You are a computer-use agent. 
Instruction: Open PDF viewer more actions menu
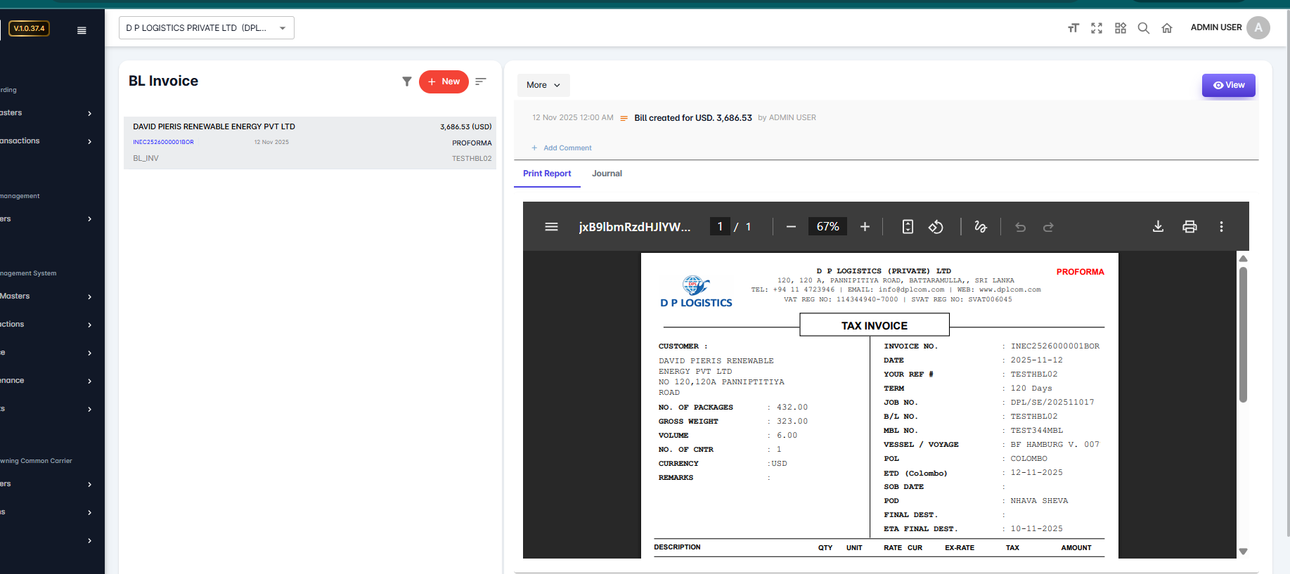click(1221, 226)
